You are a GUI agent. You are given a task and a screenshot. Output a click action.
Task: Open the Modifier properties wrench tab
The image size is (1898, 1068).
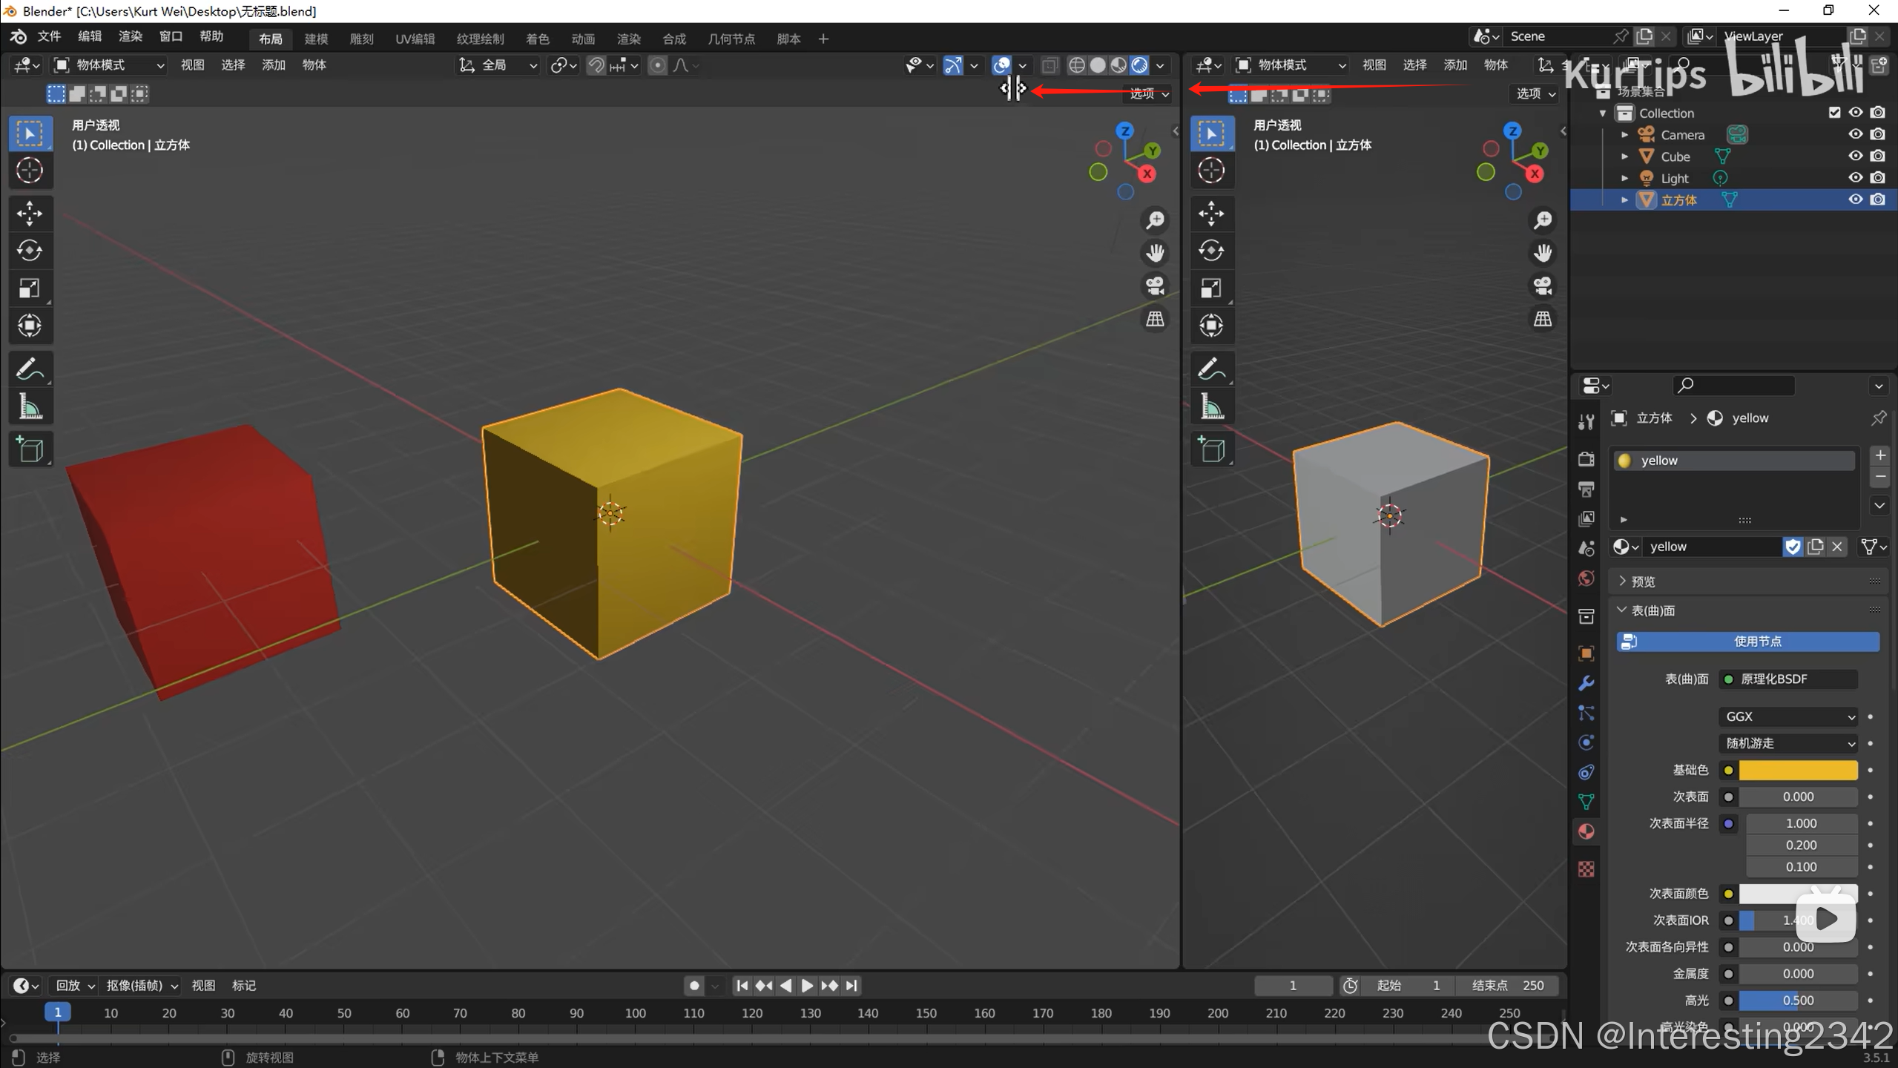(x=1586, y=683)
